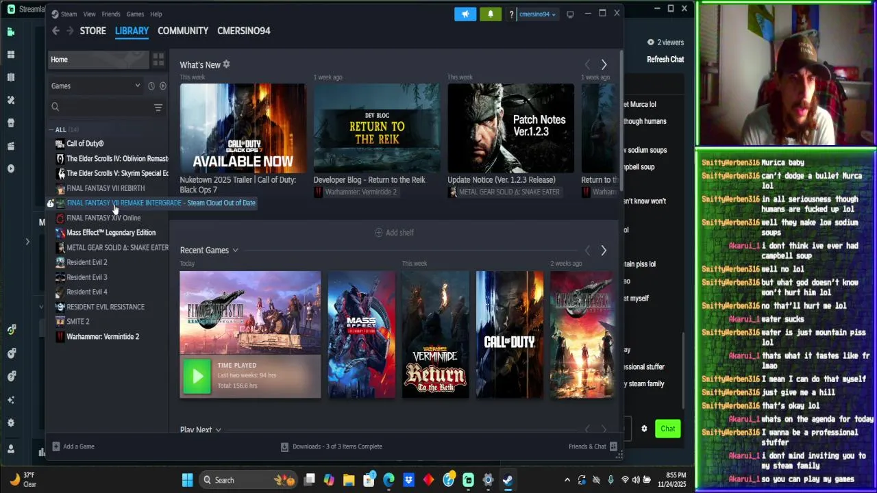Click Refresh Chat in Streamlabs
The image size is (877, 493).
(x=665, y=60)
